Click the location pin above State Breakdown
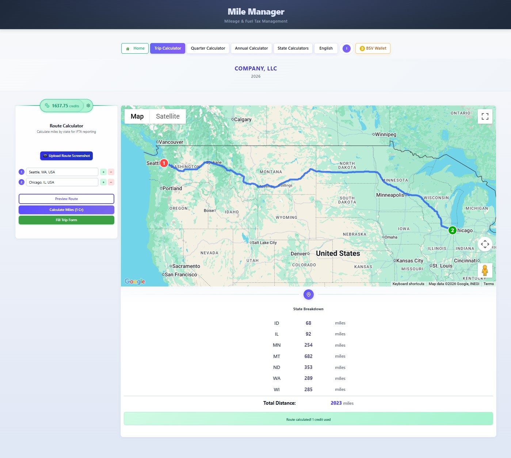The image size is (511, 458). [308, 295]
